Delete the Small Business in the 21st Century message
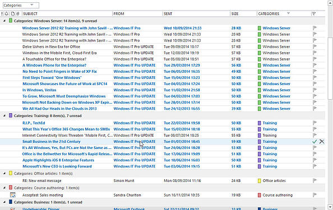333x210 pixels. pyautogui.click(x=322, y=142)
